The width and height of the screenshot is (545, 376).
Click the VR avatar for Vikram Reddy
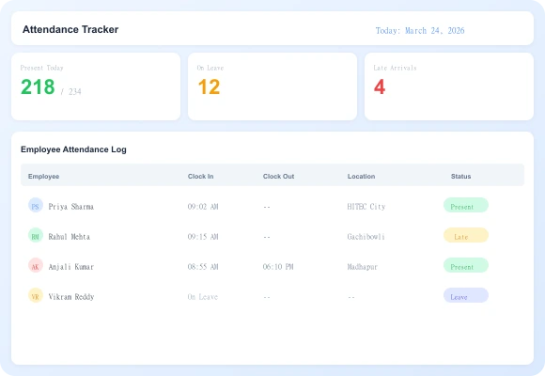tap(36, 296)
